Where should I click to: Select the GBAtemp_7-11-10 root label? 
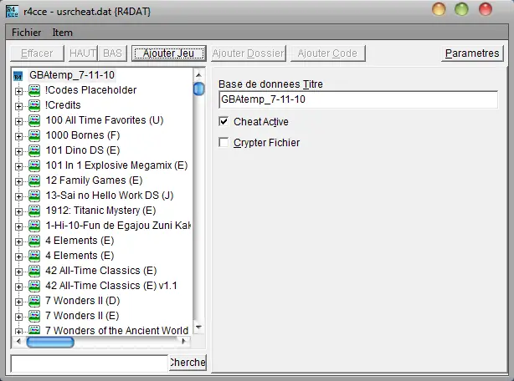point(72,75)
